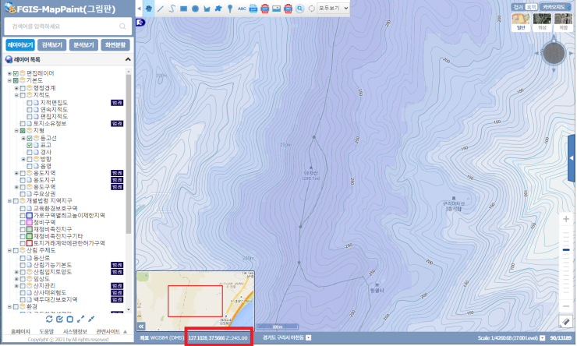Pan map east with compass right arrow
Screen dimensions: 577x346
pos(571,53)
